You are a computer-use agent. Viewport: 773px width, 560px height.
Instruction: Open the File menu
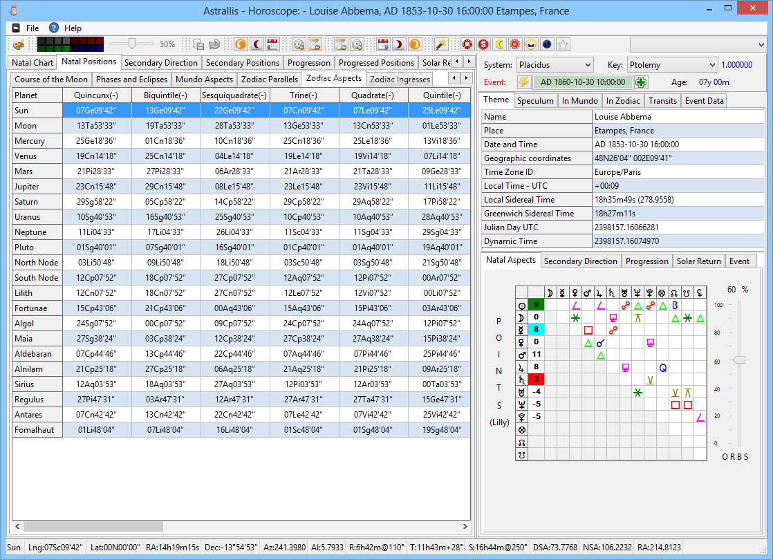pos(32,28)
